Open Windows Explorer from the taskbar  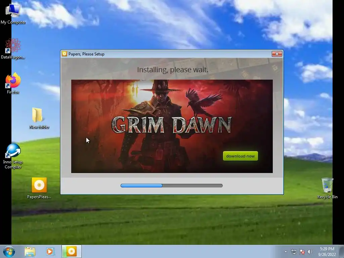30,251
